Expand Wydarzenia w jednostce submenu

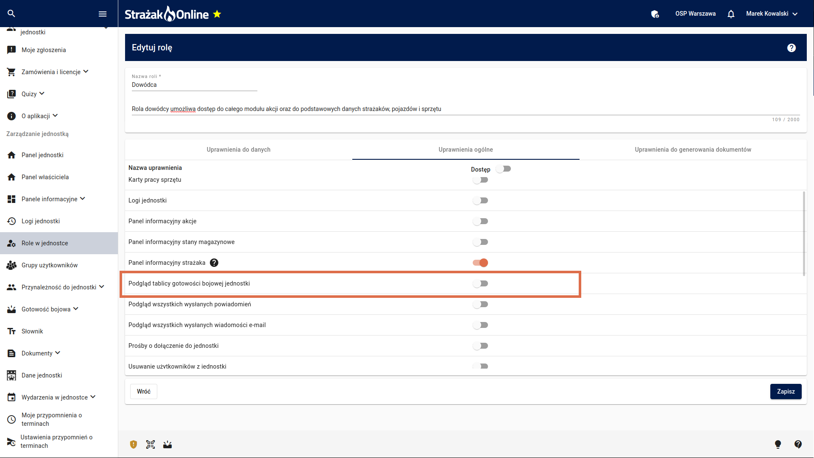point(93,397)
